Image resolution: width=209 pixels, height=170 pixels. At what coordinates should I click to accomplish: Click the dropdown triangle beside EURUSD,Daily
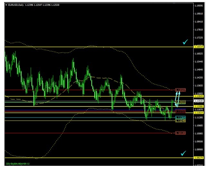pyautogui.click(x=6, y=5)
